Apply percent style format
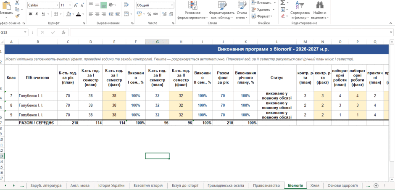The height and width of the screenshot is (190, 395). point(149,14)
